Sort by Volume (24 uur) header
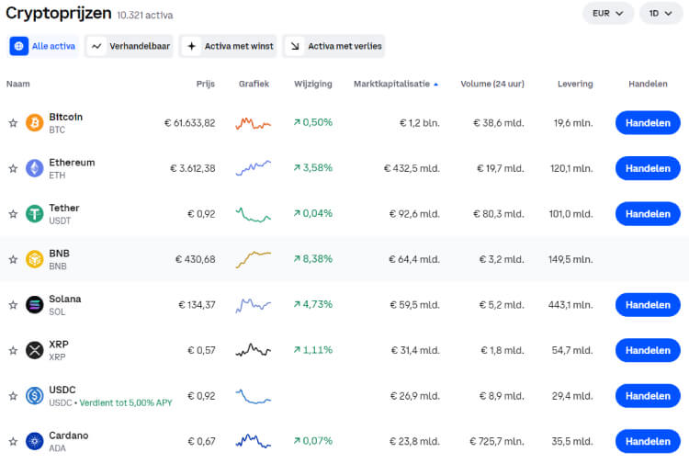Screen dimensions: 689x464 point(492,84)
